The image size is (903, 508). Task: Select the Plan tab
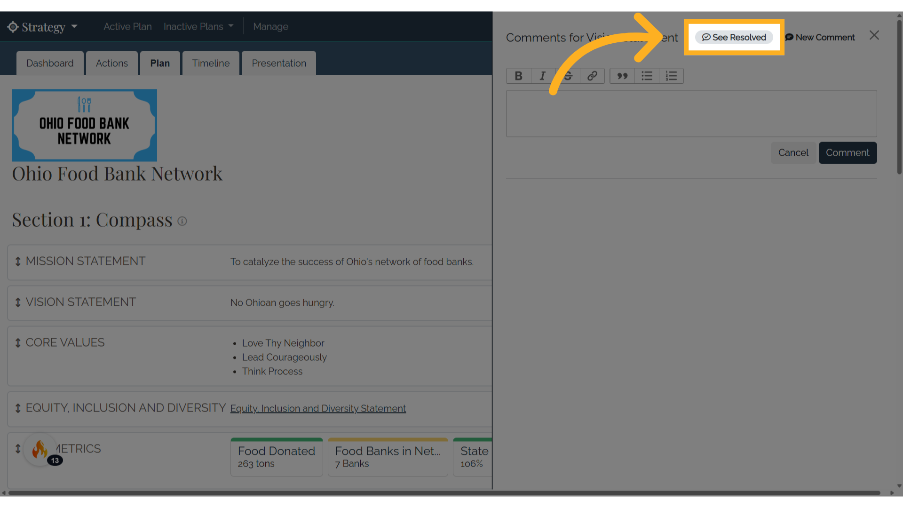pos(160,63)
